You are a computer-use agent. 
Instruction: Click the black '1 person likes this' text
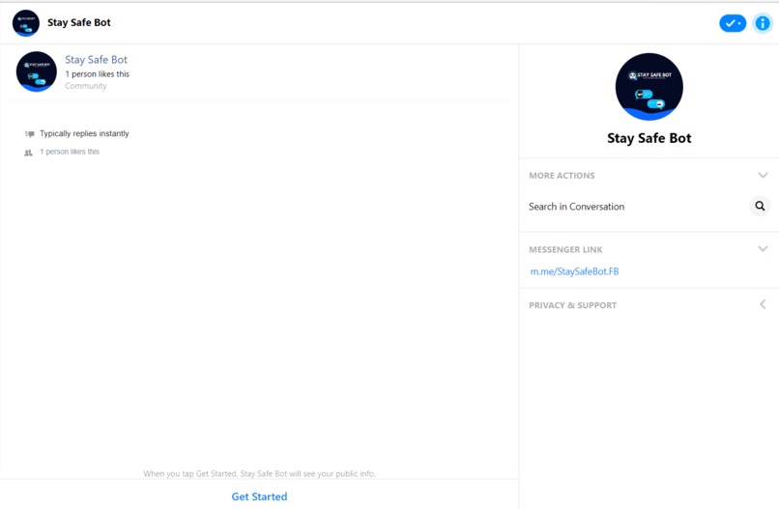pyautogui.click(x=97, y=74)
